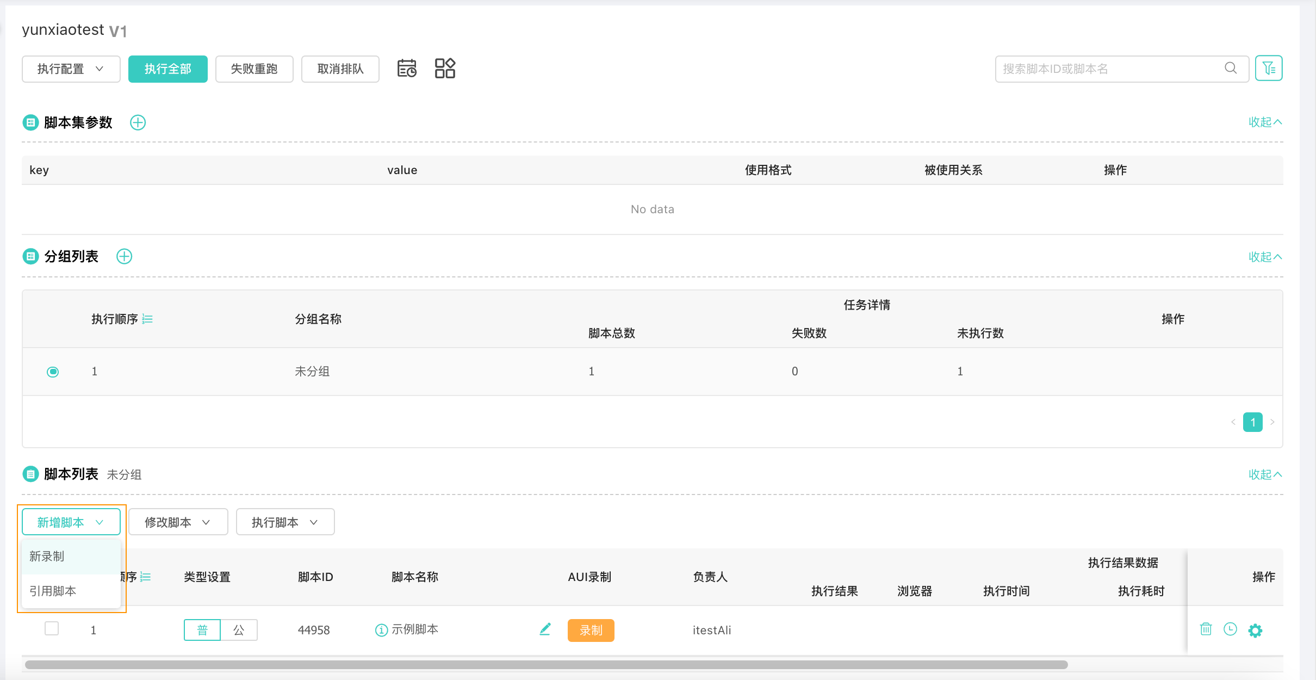Add a new 脚本集参数 with plus icon
This screenshot has width=1316, height=680.
(x=138, y=122)
